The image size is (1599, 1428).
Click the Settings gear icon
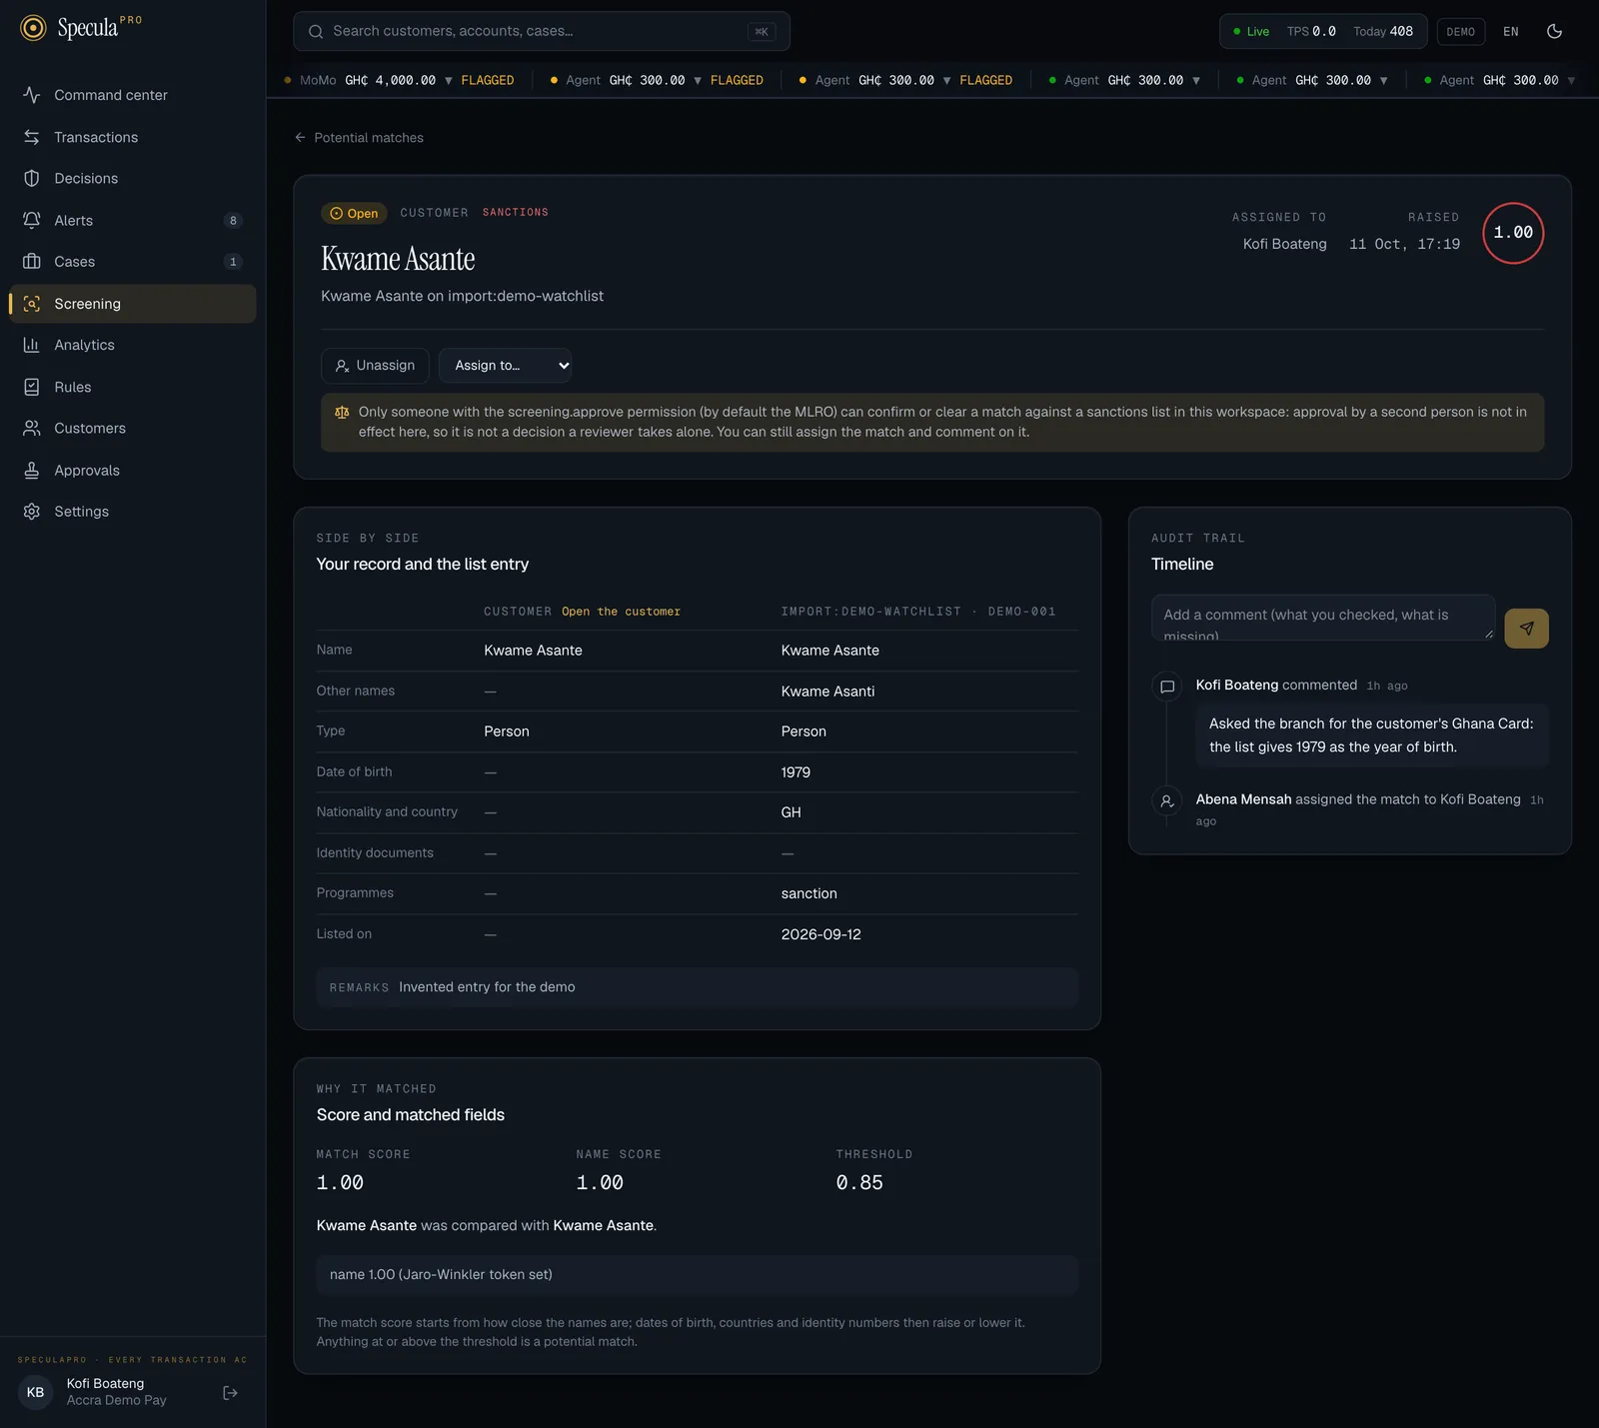32,511
